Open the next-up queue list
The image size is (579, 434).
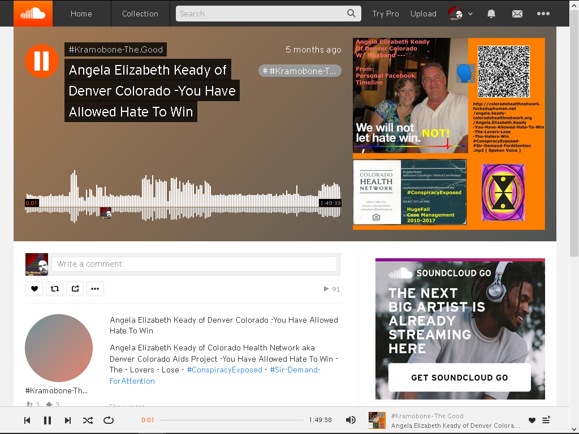pyautogui.click(x=546, y=420)
